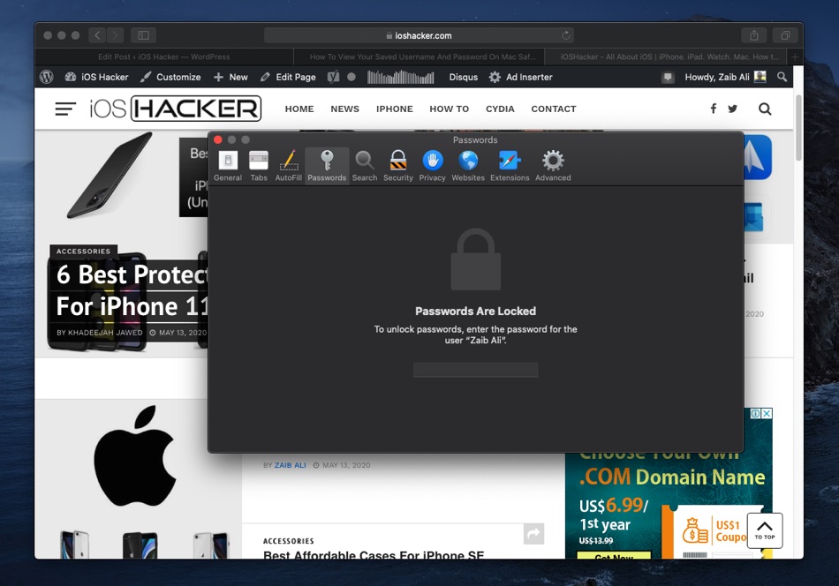This screenshot has width=839, height=586.
Task: Click the share arrow on the article card
Action: (x=533, y=534)
